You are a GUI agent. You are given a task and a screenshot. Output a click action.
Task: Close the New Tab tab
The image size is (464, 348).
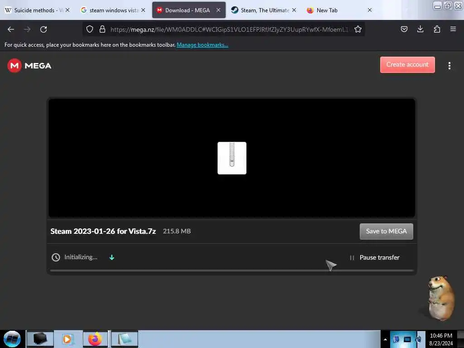pyautogui.click(x=370, y=10)
